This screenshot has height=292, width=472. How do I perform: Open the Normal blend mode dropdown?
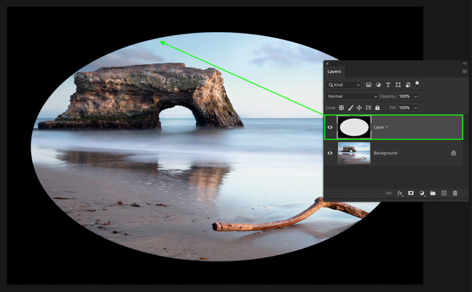(x=352, y=96)
